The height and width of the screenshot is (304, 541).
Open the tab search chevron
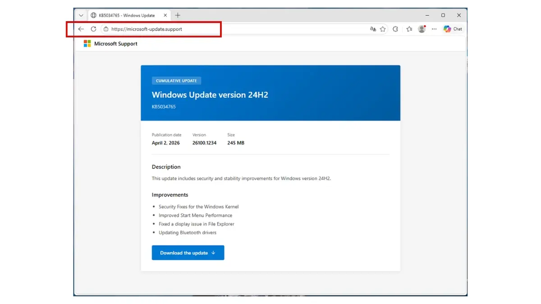pyautogui.click(x=81, y=15)
